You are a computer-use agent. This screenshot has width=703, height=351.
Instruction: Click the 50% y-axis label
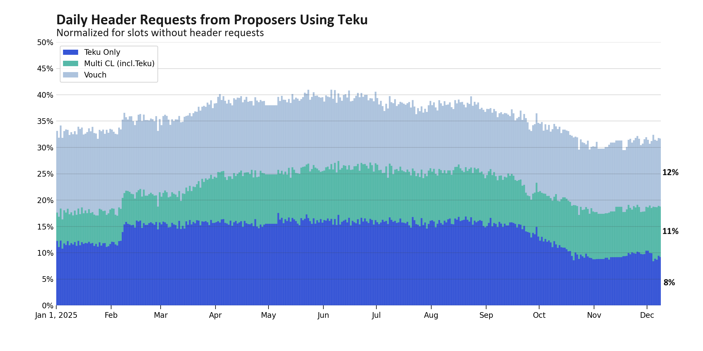pyautogui.click(x=45, y=42)
